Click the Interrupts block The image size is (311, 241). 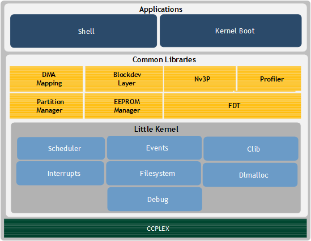tap(60, 173)
